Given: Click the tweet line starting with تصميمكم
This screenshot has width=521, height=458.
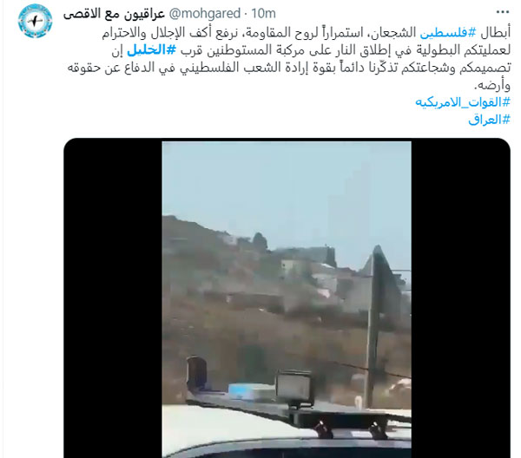Looking at the screenshot, I should 289,68.
